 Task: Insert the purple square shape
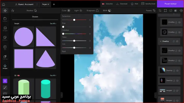tap(24, 59)
